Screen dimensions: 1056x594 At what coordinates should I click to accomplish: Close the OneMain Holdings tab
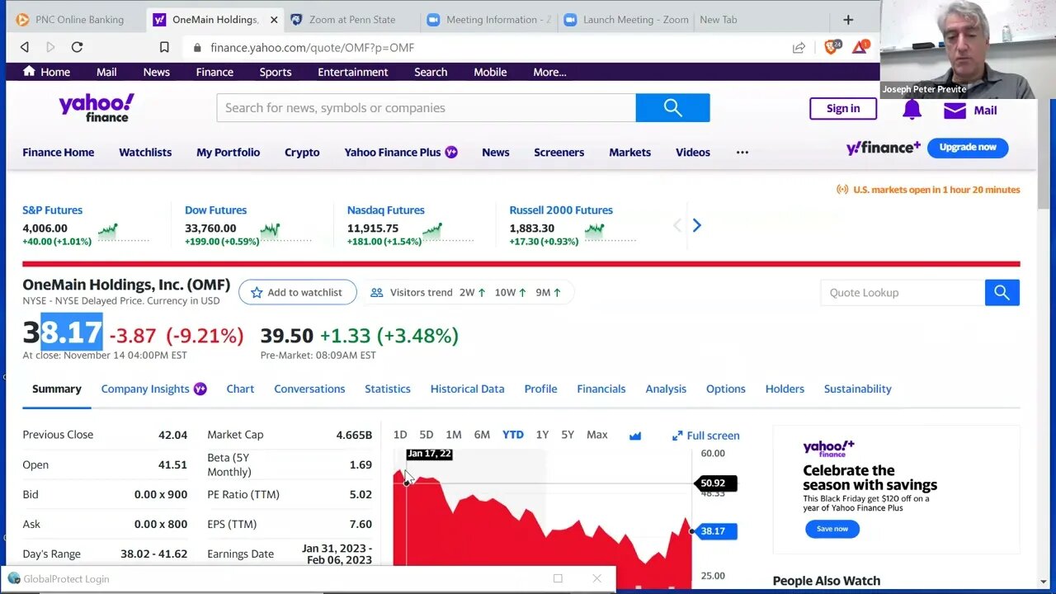(x=274, y=20)
